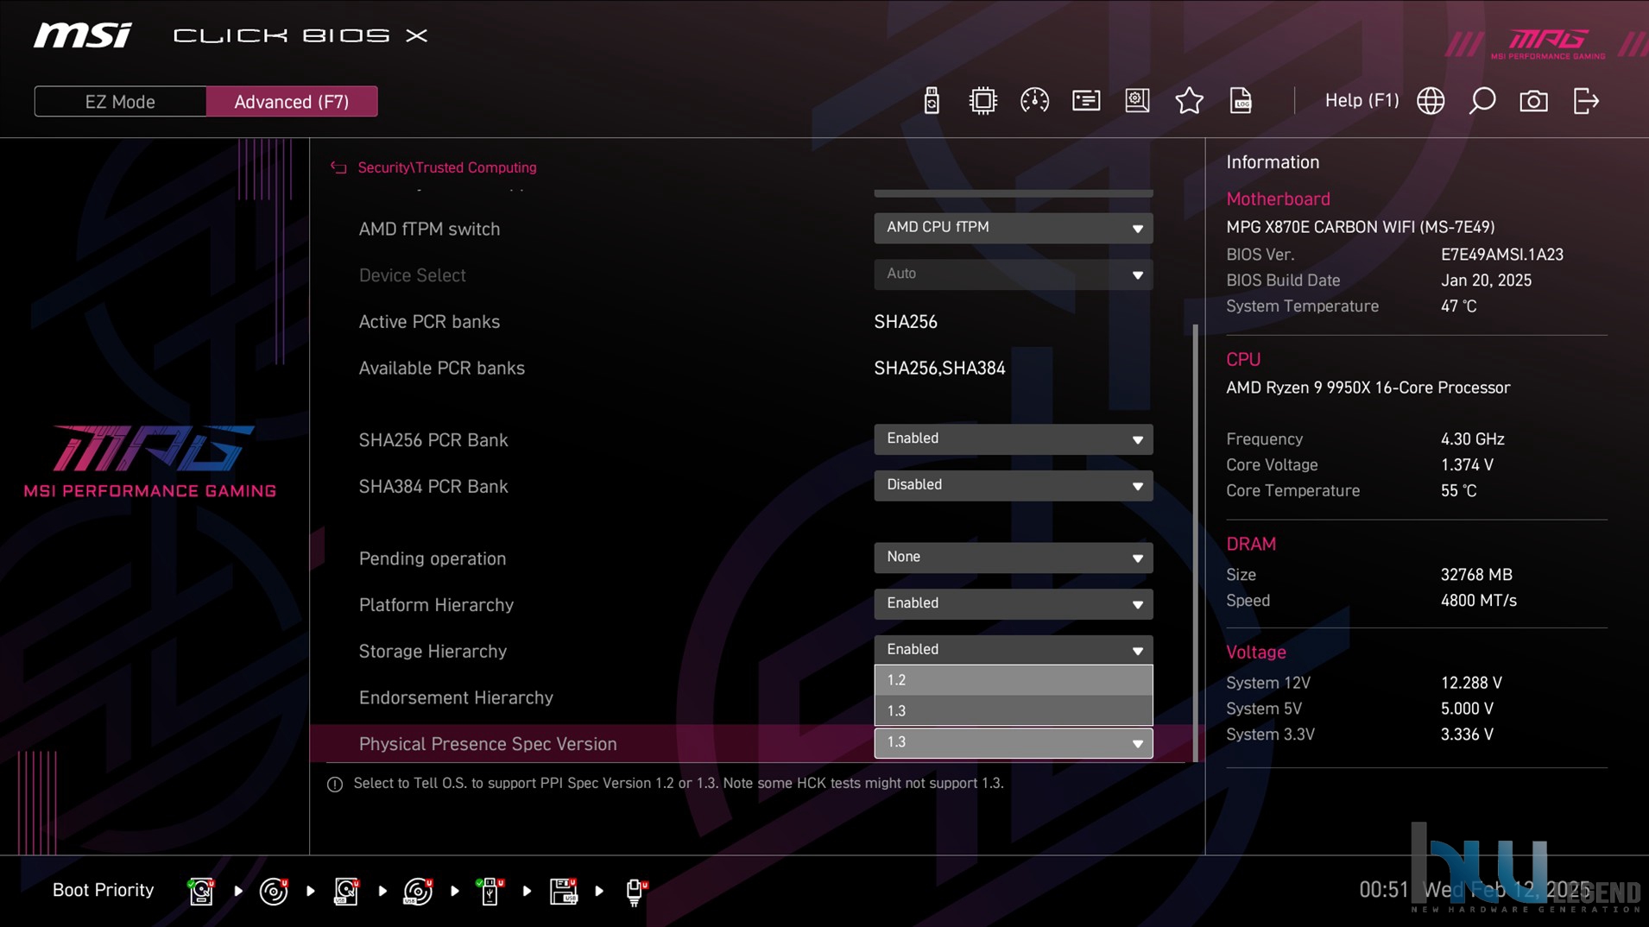Click the AMD Ryzen 9 9950X processor name
The width and height of the screenshot is (1649, 927).
pos(1368,388)
